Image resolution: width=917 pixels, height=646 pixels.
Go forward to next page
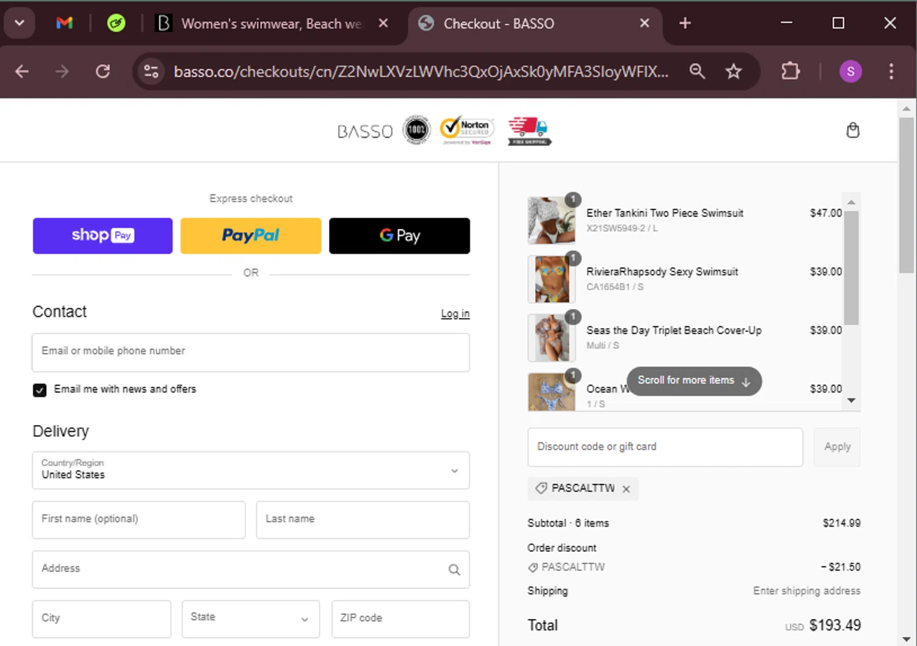62,72
